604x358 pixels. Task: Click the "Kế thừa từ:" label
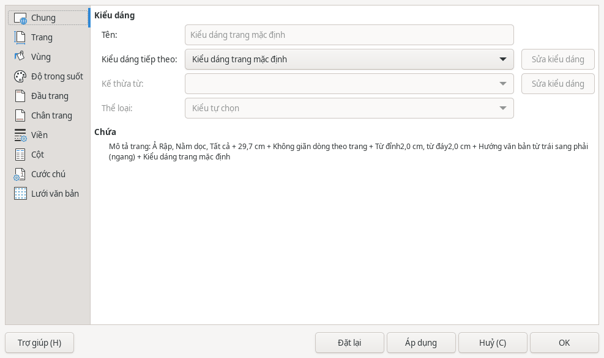point(122,84)
